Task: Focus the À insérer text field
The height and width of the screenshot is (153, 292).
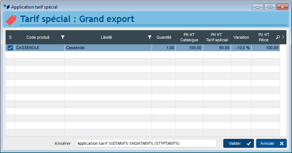Action: coord(146,143)
